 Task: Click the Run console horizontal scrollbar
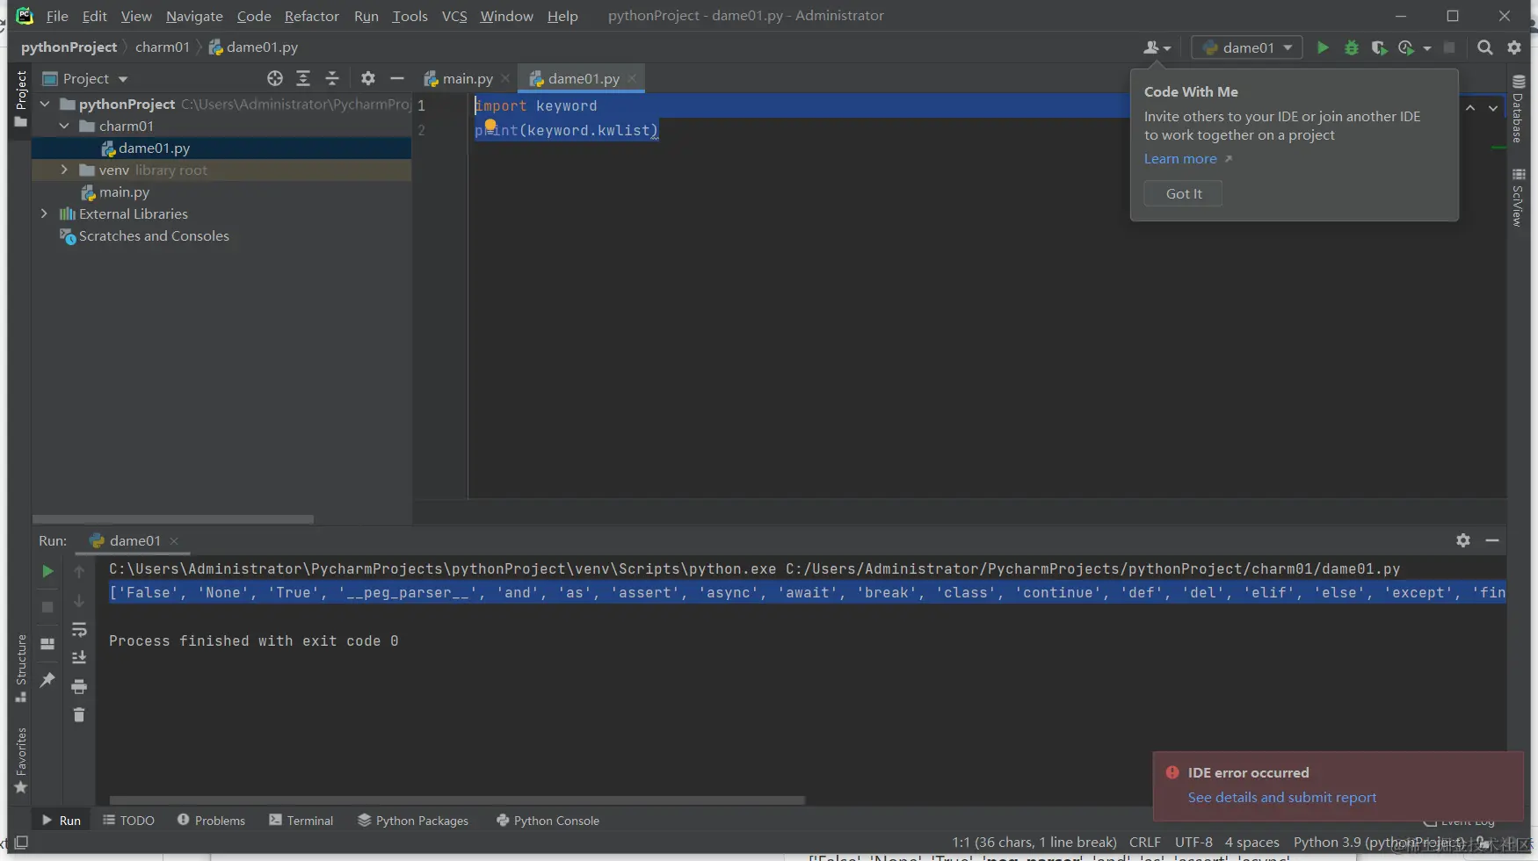pyautogui.click(x=457, y=800)
